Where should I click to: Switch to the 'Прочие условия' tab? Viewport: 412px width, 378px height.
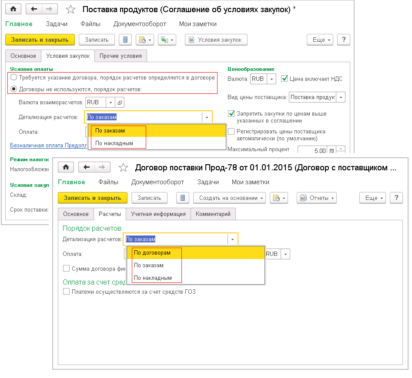(121, 56)
